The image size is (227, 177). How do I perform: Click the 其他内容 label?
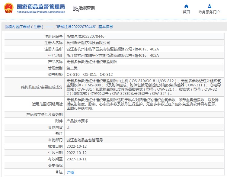[x=55, y=127]
